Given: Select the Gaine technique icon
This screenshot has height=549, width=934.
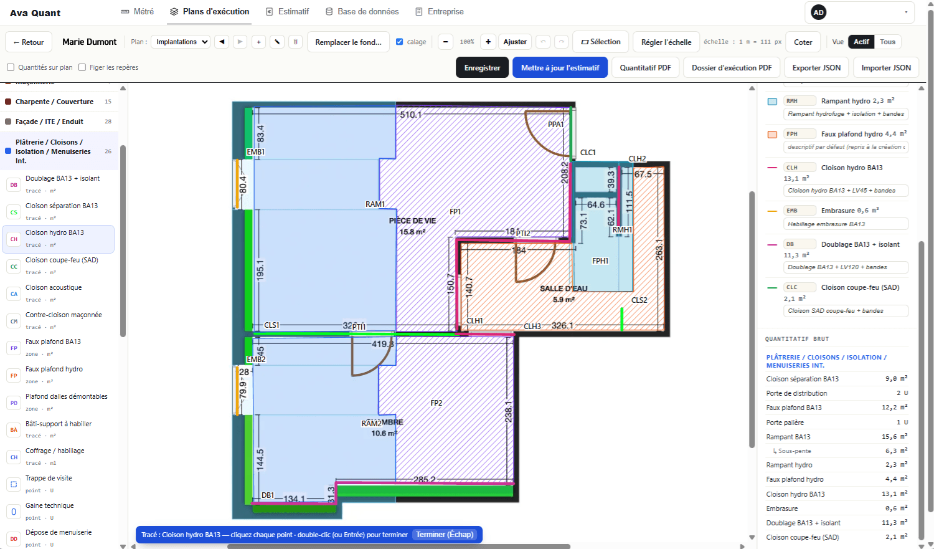Looking at the screenshot, I should 14,512.
